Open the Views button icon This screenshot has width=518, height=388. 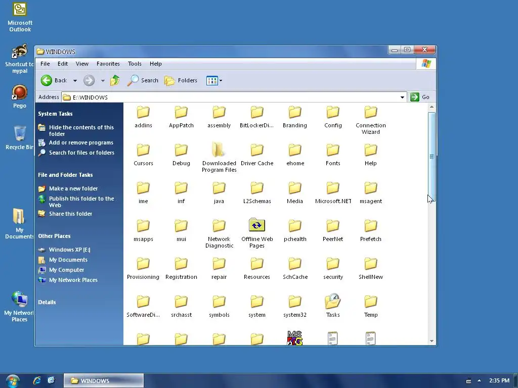point(212,80)
